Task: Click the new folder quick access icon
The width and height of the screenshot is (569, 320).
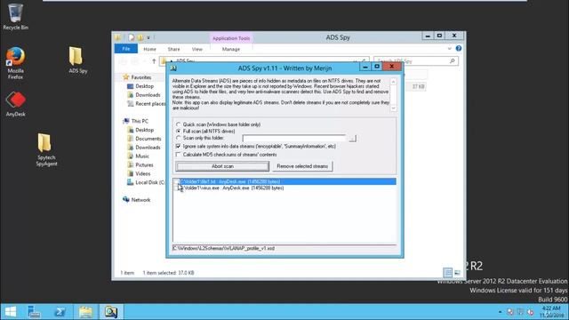Action: [x=140, y=37]
